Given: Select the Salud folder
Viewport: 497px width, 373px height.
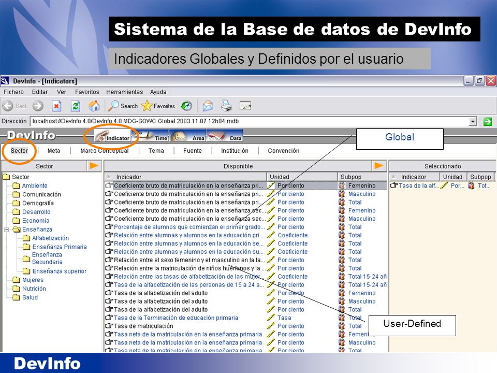Looking at the screenshot, I should tap(30, 297).
